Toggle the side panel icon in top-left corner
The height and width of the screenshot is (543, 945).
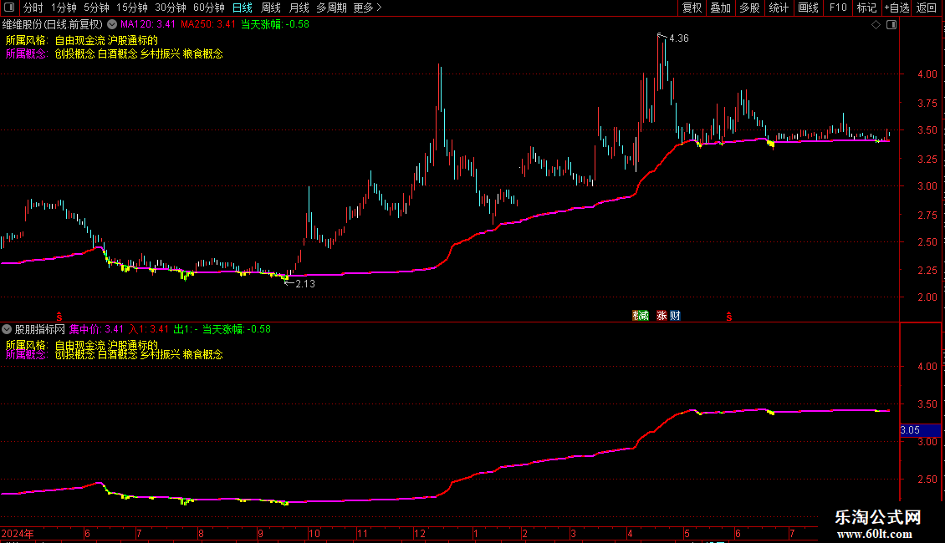9,8
